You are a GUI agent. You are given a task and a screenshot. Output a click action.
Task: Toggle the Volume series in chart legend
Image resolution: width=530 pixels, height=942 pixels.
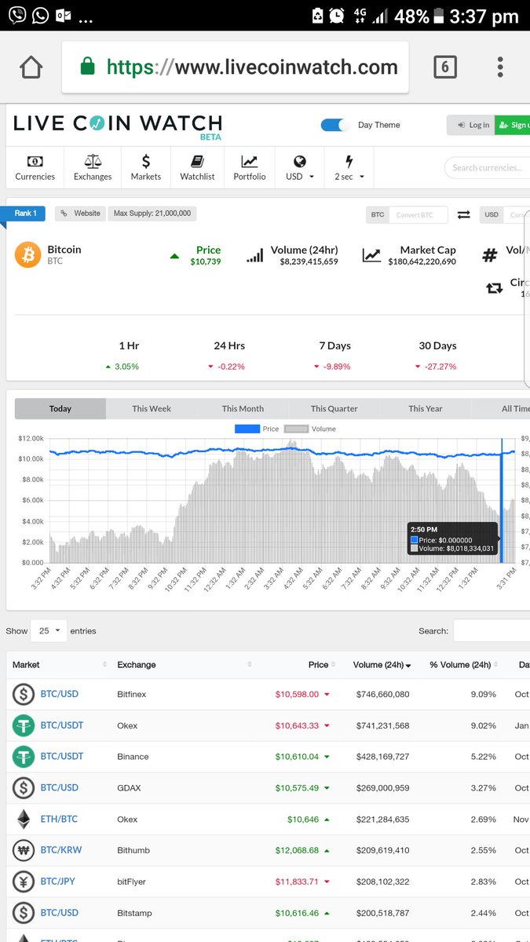coord(309,429)
